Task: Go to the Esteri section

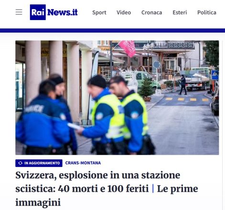Action: click(180, 12)
